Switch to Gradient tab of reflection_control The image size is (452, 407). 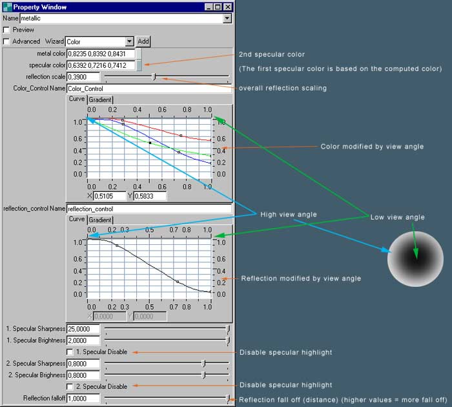[x=99, y=220]
